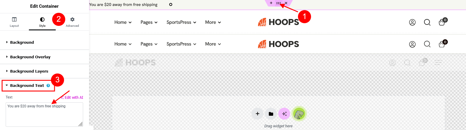Click the green dinosaur icon button

[x=299, y=114]
